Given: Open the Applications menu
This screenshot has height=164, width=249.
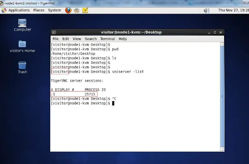Looking at the screenshot, I should pyautogui.click(x=19, y=10).
